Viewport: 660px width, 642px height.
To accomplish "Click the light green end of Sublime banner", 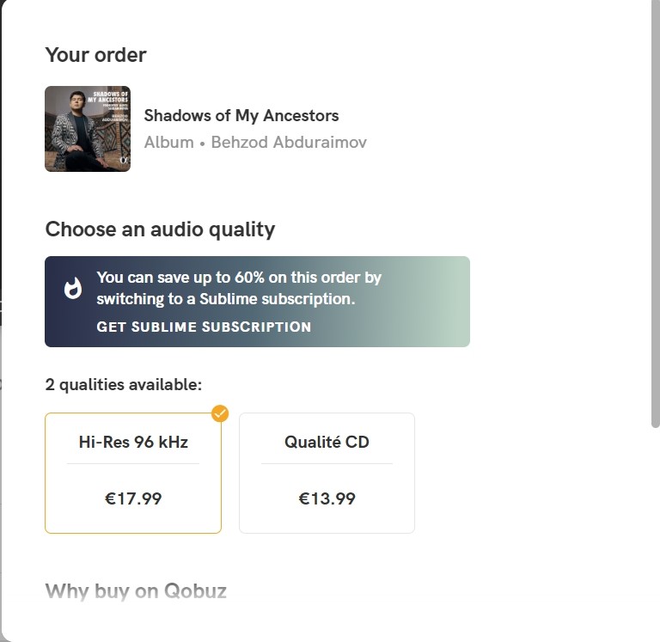I will pos(450,302).
